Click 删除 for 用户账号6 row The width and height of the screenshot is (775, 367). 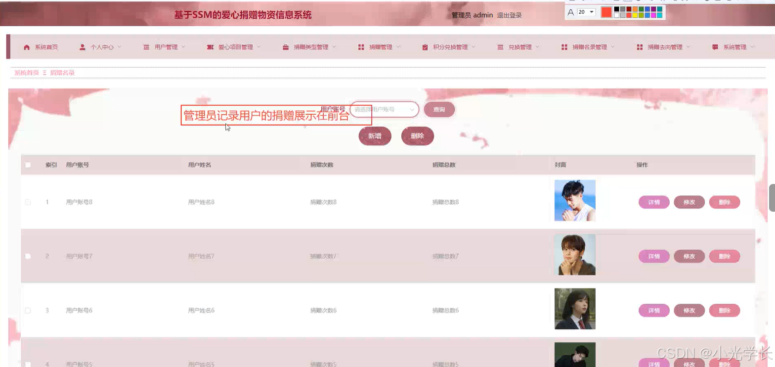(x=725, y=311)
